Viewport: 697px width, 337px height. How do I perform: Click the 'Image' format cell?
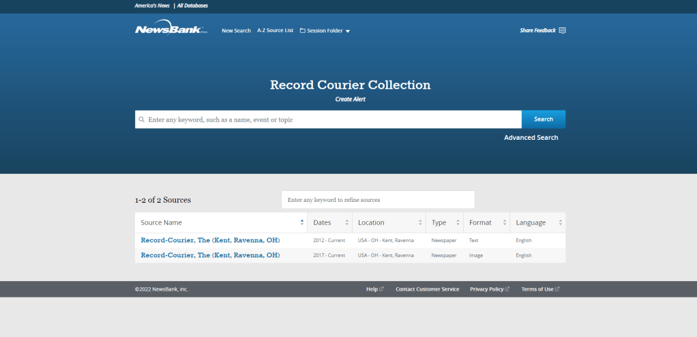coord(475,256)
